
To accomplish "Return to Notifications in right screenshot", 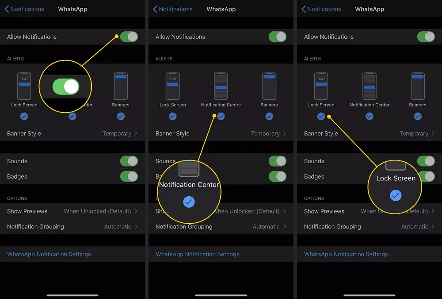I will point(321,9).
